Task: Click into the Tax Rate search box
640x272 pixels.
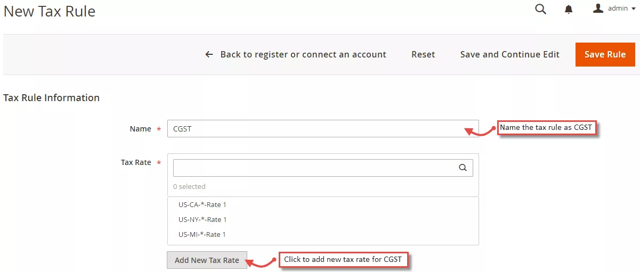Action: 314,168
